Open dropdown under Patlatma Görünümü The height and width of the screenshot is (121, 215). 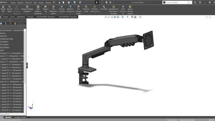[95, 14]
